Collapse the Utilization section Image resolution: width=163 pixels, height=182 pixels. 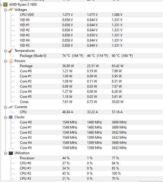5,154
